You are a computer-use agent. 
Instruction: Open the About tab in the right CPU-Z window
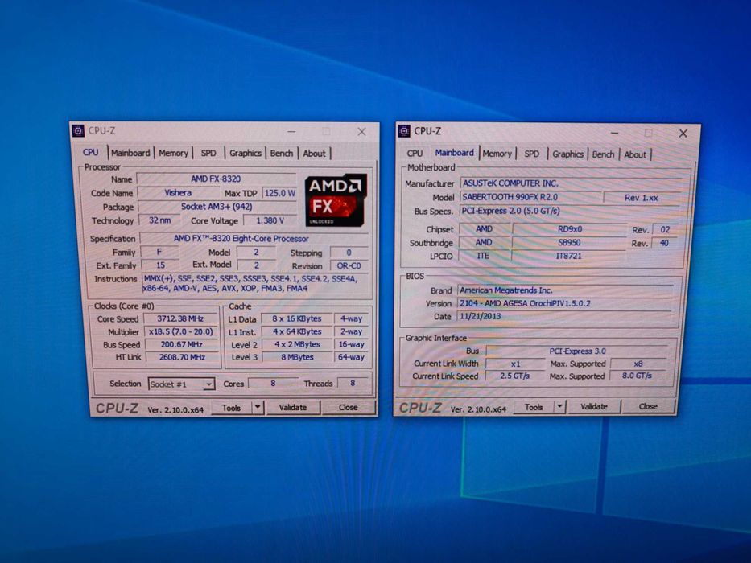pyautogui.click(x=635, y=154)
